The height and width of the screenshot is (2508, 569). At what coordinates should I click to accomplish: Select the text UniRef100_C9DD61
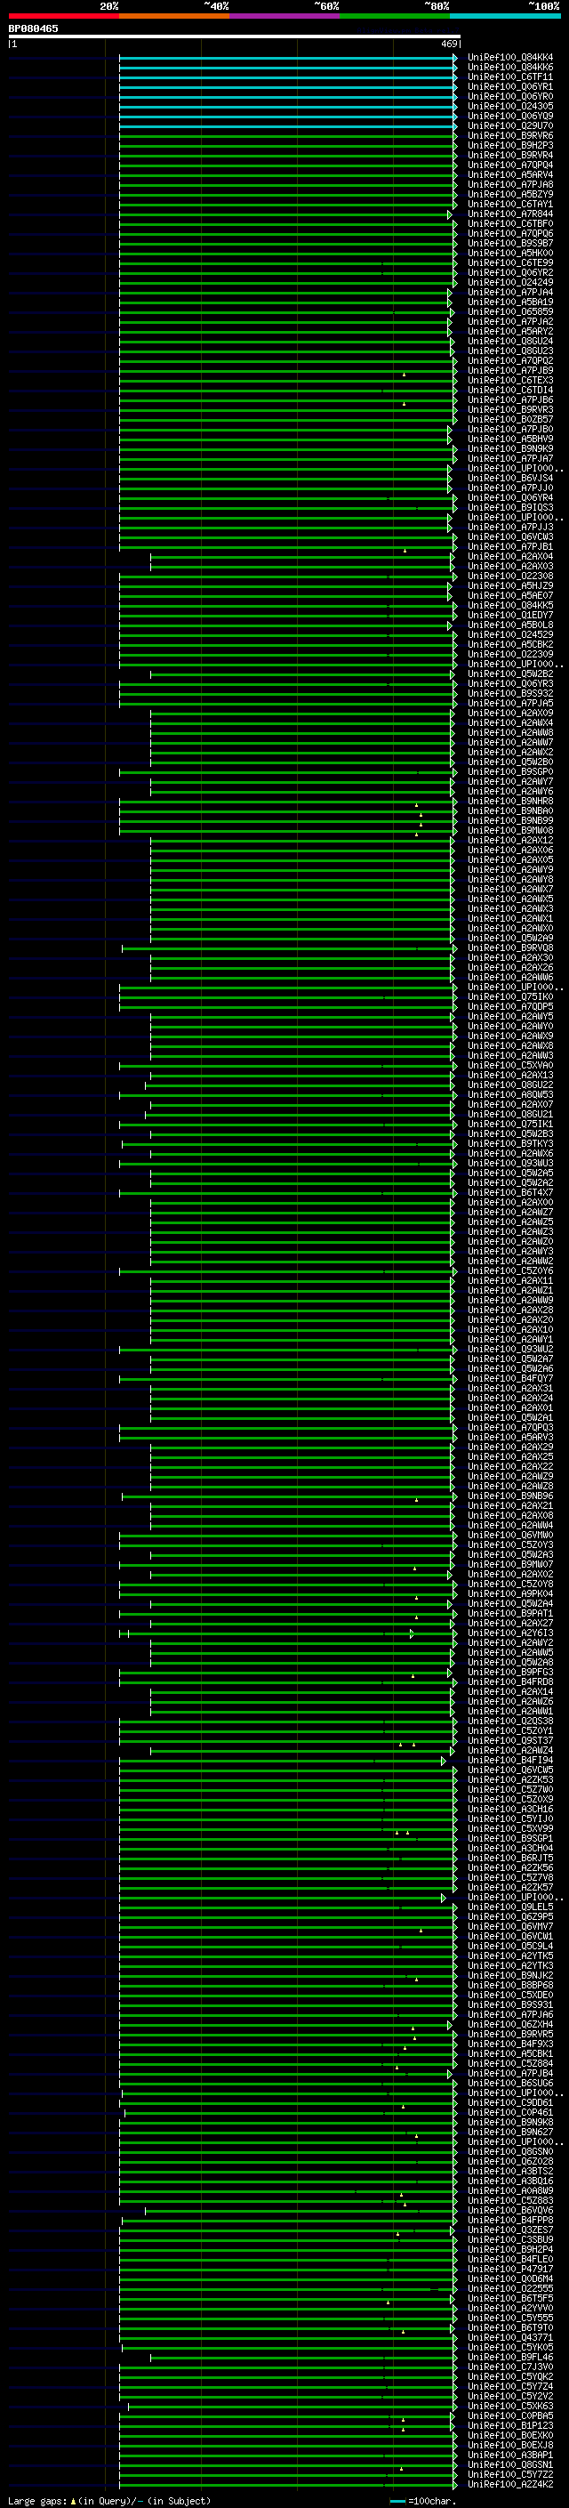click(x=510, y=2104)
